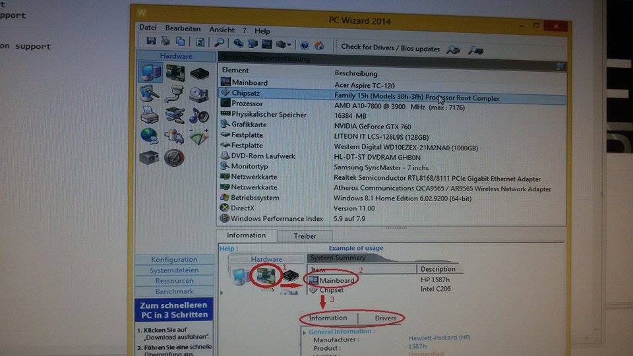Open the Benchmark section

click(x=174, y=291)
